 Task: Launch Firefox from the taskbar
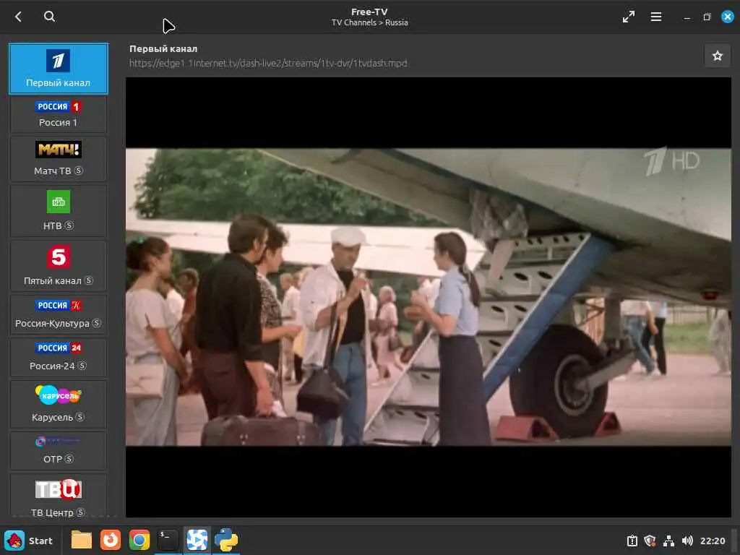click(x=111, y=541)
